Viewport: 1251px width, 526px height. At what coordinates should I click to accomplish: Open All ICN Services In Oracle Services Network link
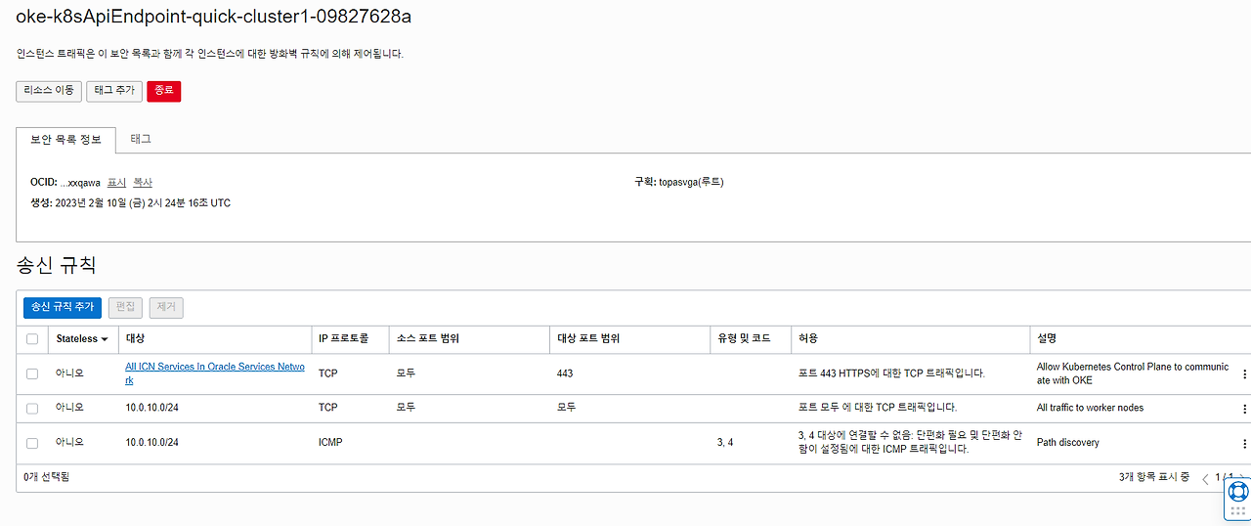coord(215,373)
